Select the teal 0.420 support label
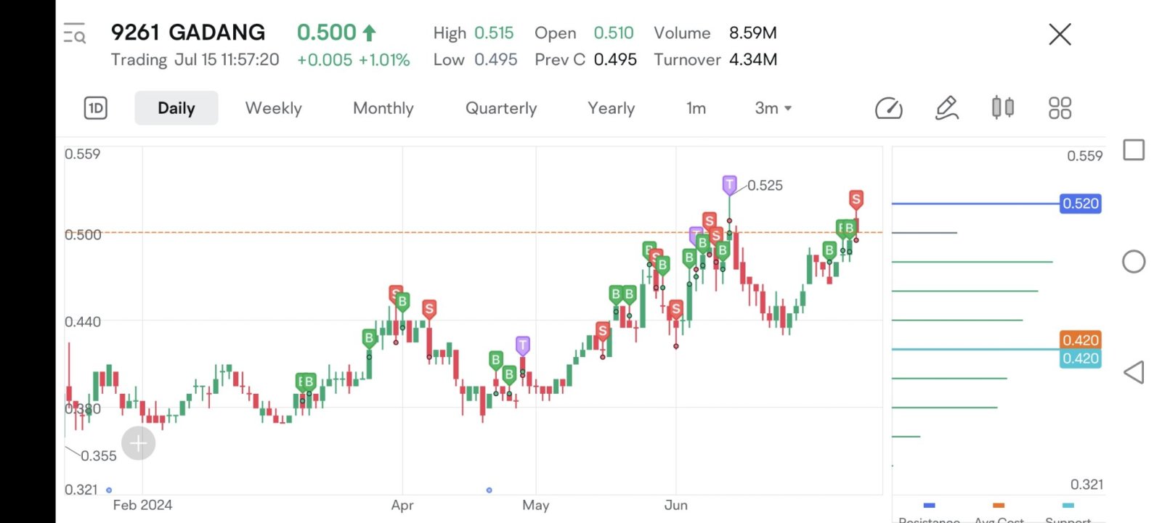The height and width of the screenshot is (523, 1162). [1081, 358]
